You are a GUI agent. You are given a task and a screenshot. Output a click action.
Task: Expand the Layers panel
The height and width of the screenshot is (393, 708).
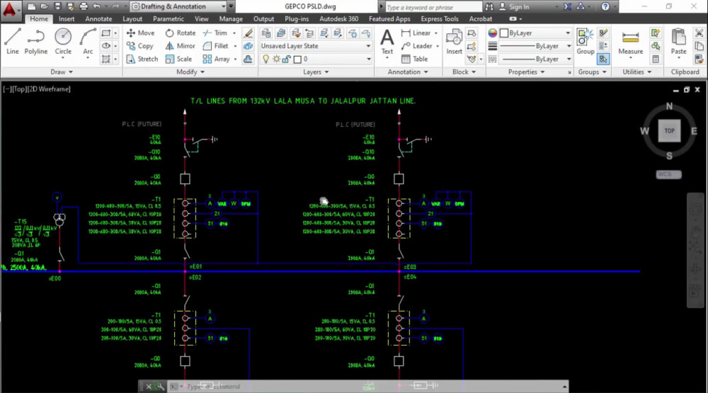tap(316, 72)
